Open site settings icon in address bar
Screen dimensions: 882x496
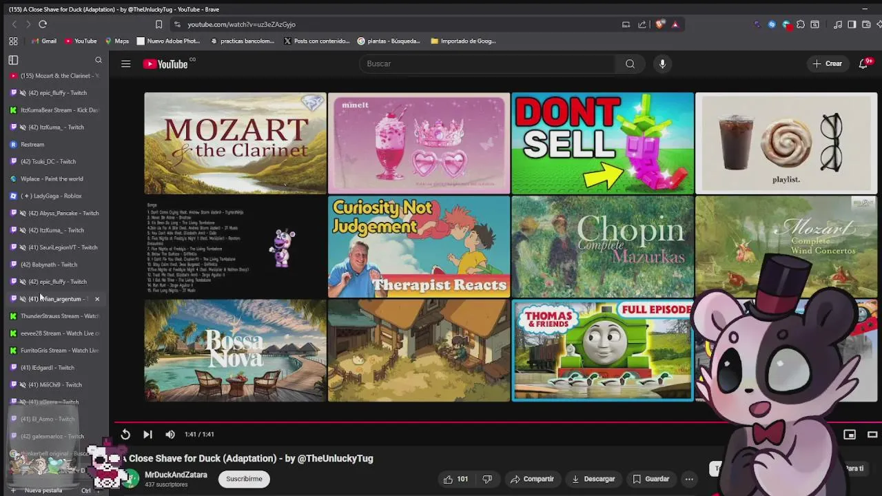[x=177, y=24]
